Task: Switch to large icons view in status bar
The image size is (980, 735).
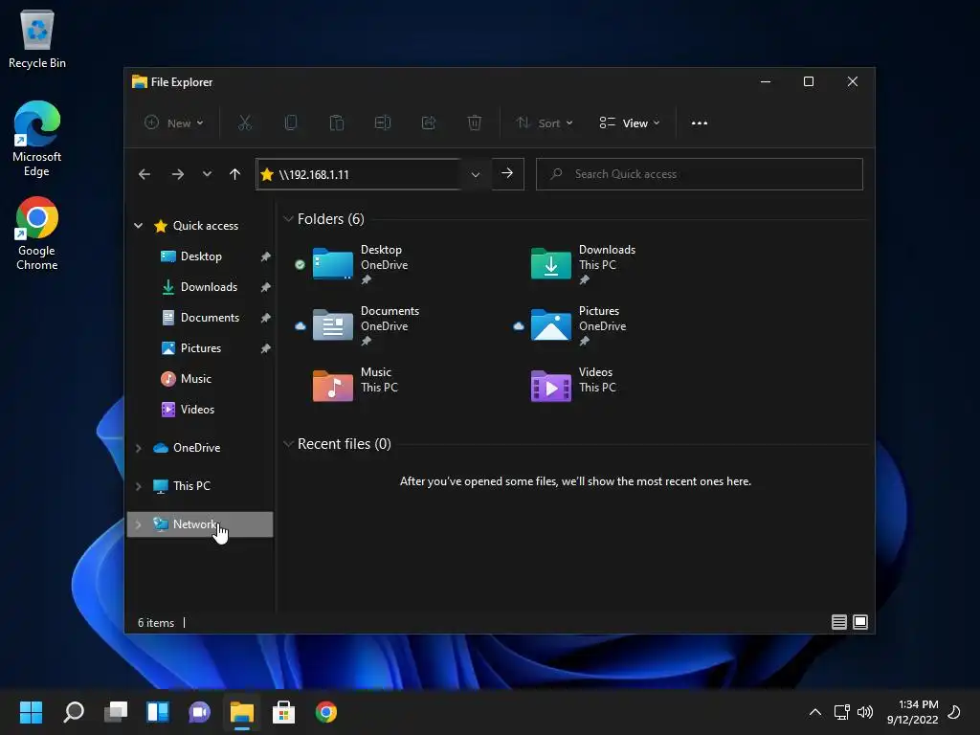Action: [860, 622]
